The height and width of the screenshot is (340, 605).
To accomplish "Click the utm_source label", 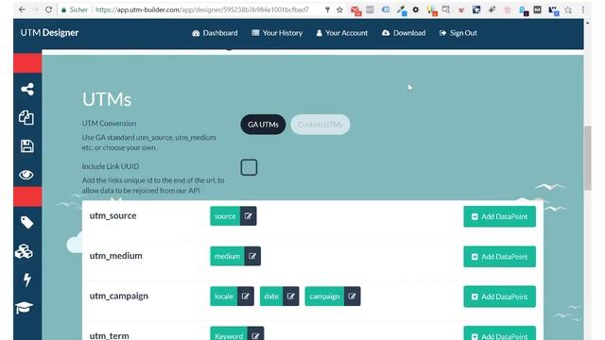I will click(113, 216).
